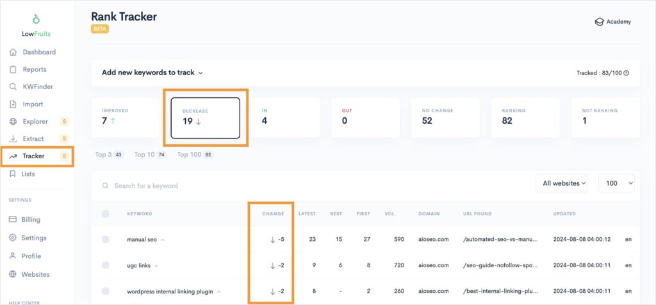
Task: Open Lists from the sidebar
Action: 28,174
